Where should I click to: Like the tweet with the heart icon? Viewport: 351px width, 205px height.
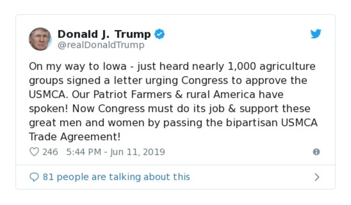coord(34,152)
